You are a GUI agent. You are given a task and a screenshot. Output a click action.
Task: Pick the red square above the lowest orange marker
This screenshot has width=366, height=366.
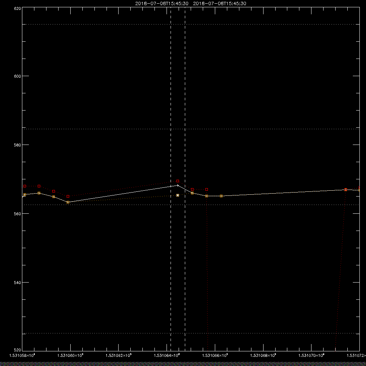(x=68, y=196)
